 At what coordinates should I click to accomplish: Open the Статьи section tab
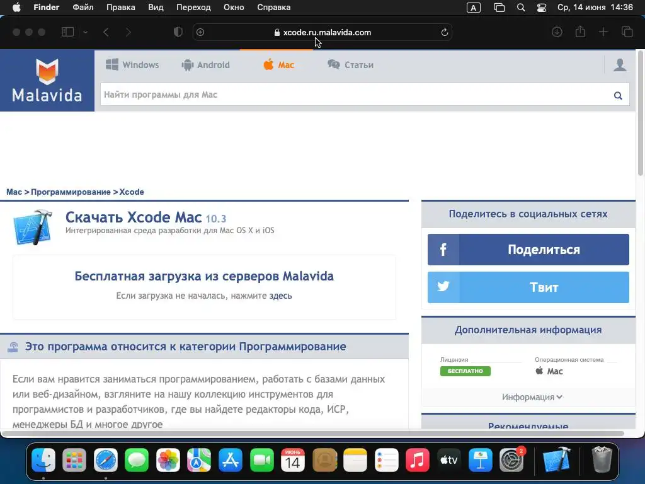tap(350, 65)
